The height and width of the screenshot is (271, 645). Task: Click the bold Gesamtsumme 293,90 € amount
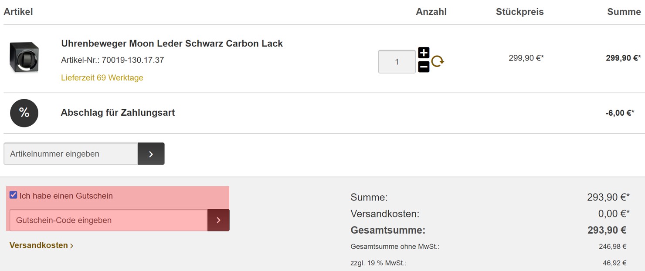tap(607, 230)
